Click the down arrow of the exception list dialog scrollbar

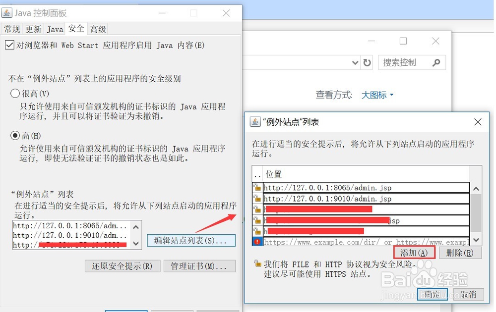pos(476,240)
